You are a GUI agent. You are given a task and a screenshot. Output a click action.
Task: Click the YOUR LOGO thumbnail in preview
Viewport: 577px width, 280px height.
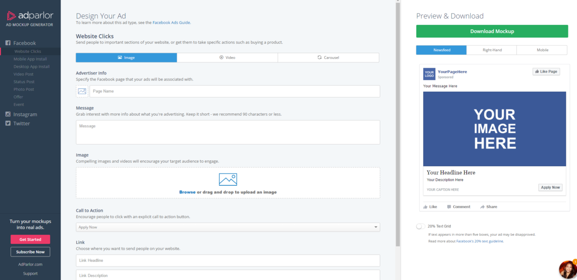[x=429, y=74]
